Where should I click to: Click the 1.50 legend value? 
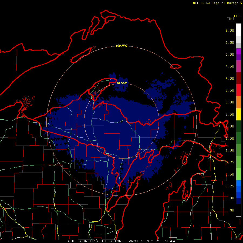(x=230, y=139)
